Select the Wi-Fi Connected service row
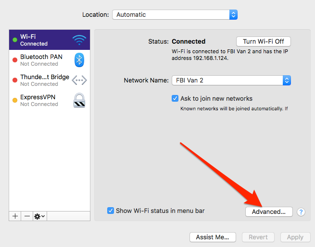This screenshot has height=247, width=315. click(x=50, y=40)
